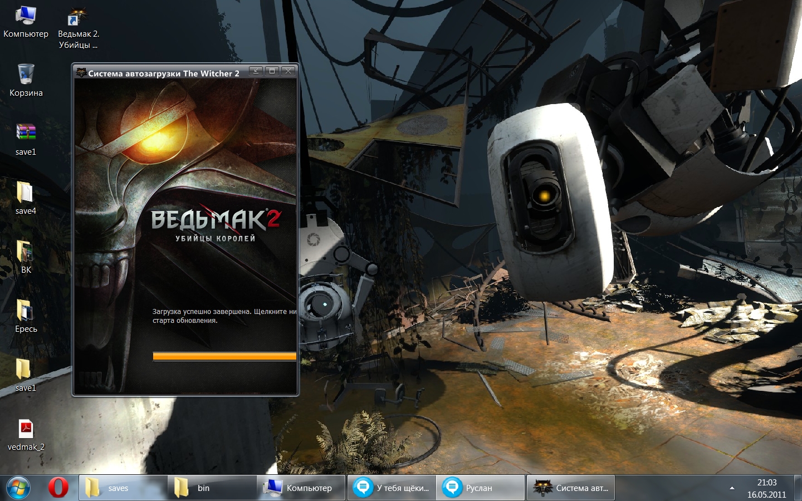Maximize The Witcher 2 autoloader window
Screen dimensions: 802x501
[x=272, y=71]
